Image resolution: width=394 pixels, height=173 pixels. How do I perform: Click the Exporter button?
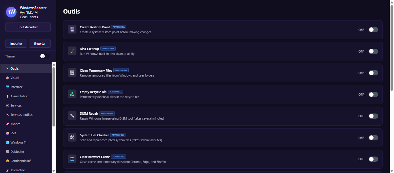pyautogui.click(x=40, y=44)
